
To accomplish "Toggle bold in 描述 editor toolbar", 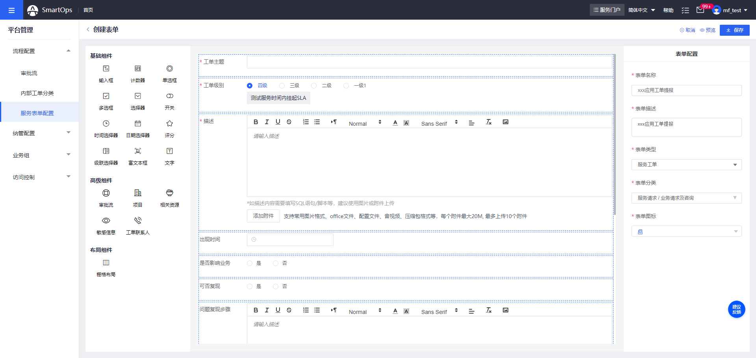I will (256, 122).
